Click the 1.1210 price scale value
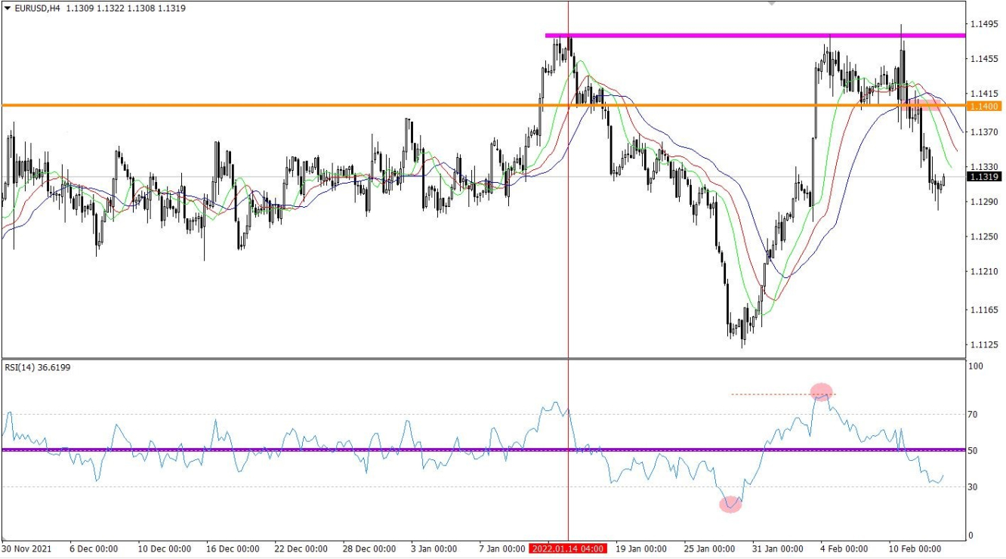This screenshot has height=559, width=1006. click(986, 272)
